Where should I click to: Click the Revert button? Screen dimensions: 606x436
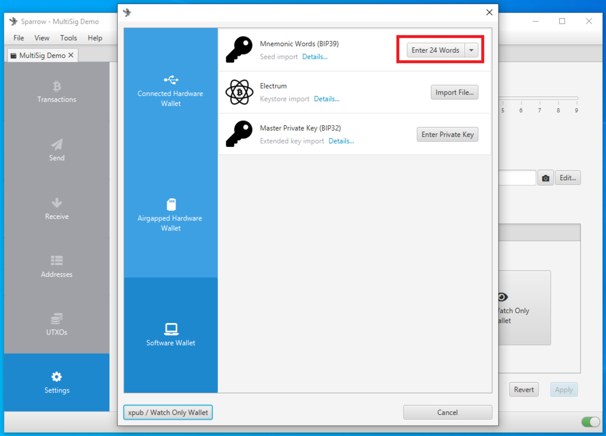[x=524, y=390]
